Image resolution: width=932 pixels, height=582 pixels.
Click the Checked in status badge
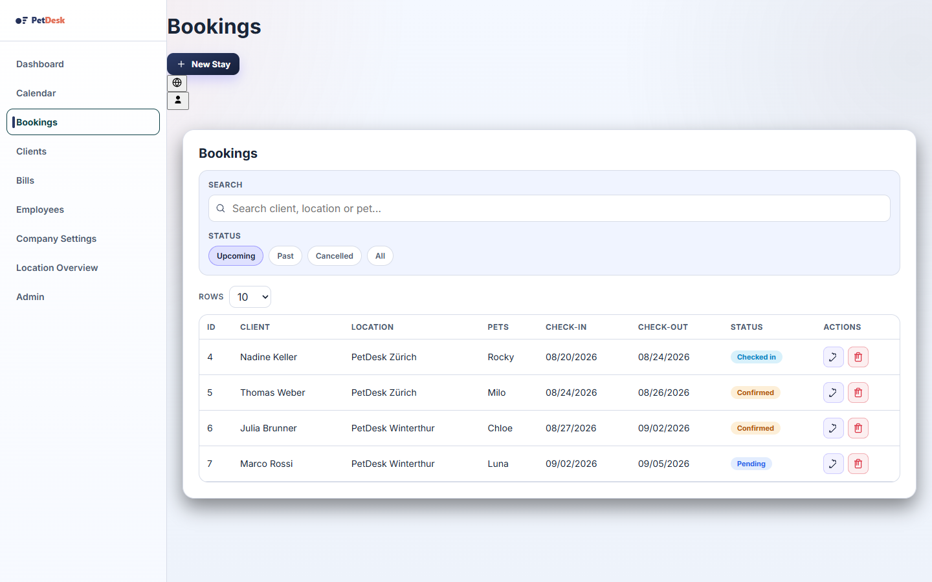click(756, 357)
